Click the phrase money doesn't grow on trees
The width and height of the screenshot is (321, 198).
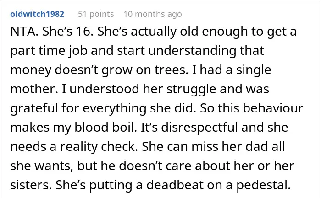[x=99, y=70]
